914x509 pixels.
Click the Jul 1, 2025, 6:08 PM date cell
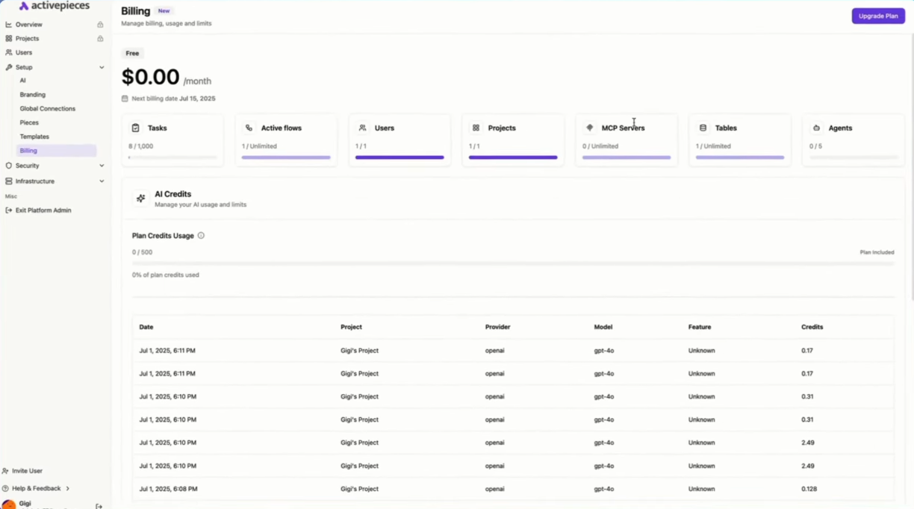[168, 489]
